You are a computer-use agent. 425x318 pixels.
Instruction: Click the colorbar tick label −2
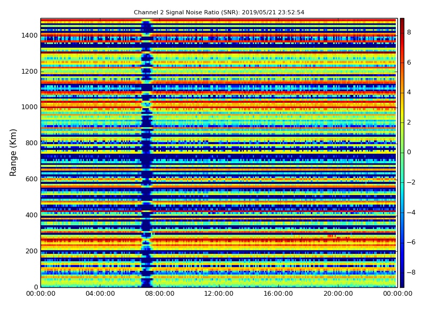411,182
